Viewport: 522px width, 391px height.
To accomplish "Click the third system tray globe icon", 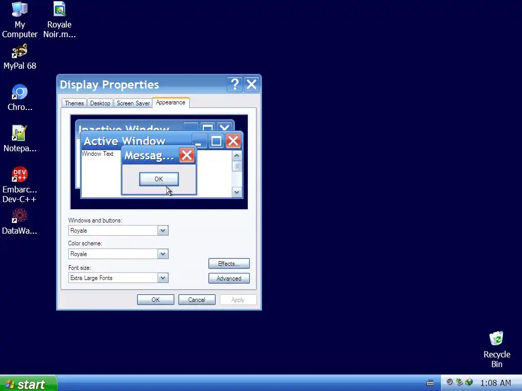I will [469, 382].
